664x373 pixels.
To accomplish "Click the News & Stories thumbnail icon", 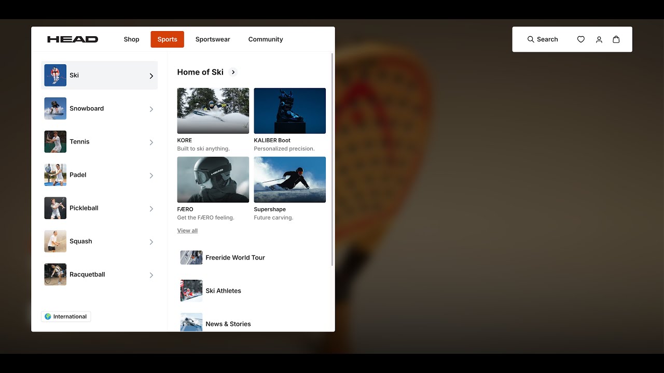I will [191, 322].
